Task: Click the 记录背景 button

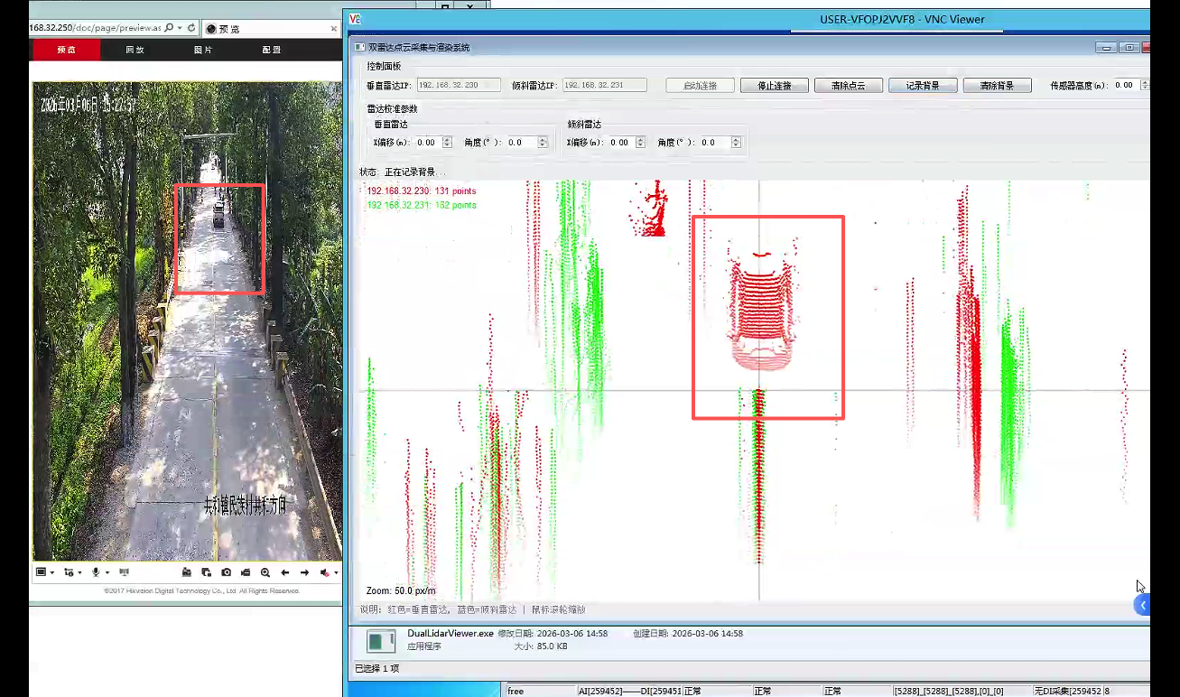Action: (x=923, y=86)
